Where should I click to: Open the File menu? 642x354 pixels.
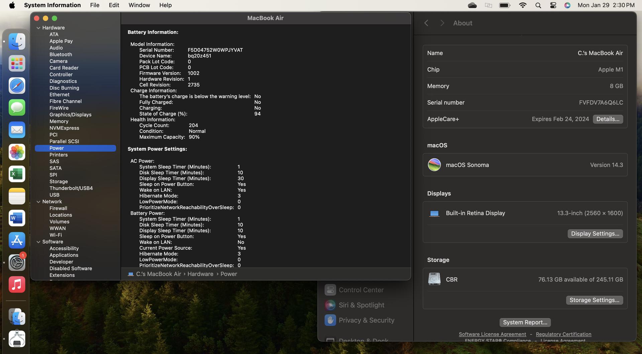(95, 5)
